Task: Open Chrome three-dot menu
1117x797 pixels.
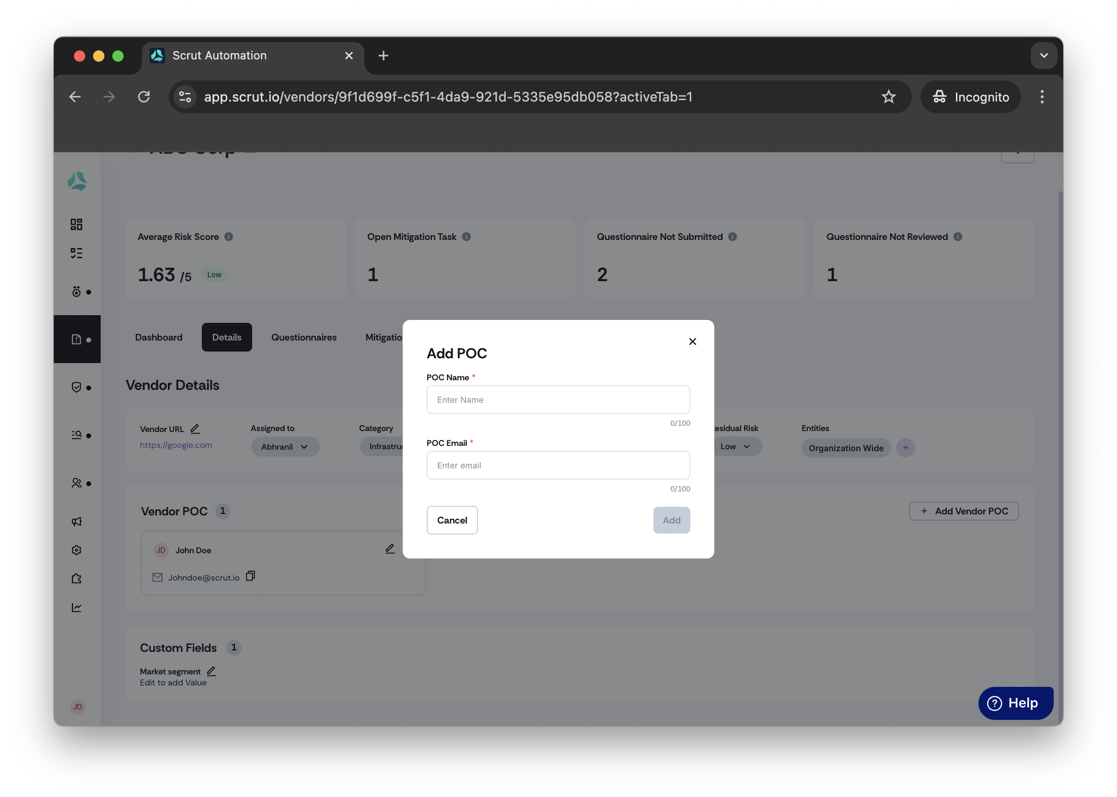Action: [x=1042, y=97]
